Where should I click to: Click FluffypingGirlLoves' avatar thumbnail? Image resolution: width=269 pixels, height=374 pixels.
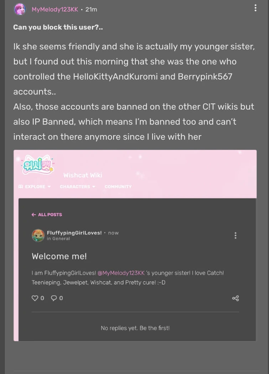[38, 235]
